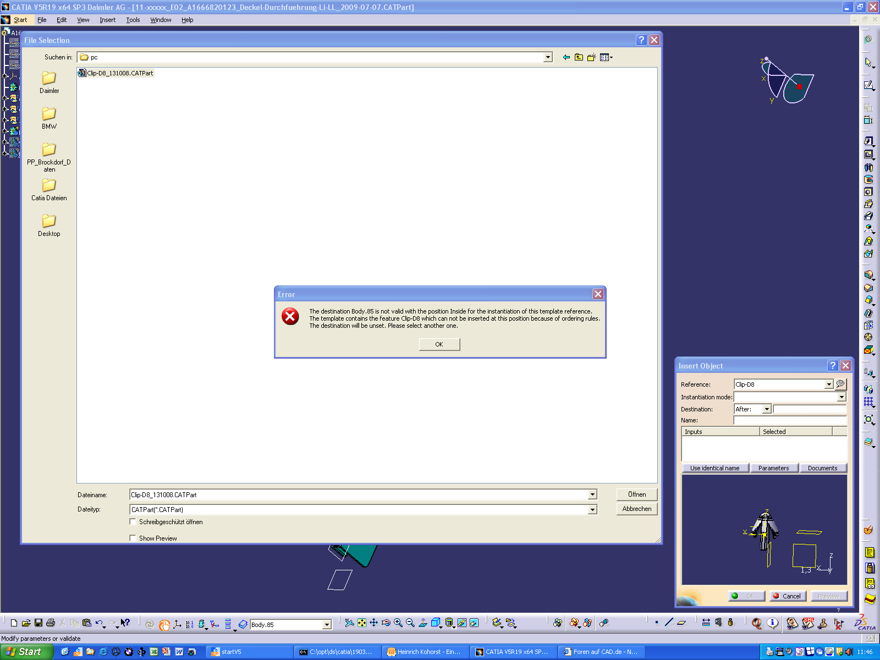Click the Normal View icon
Viewport: 880px width, 660px height.
tap(423, 623)
